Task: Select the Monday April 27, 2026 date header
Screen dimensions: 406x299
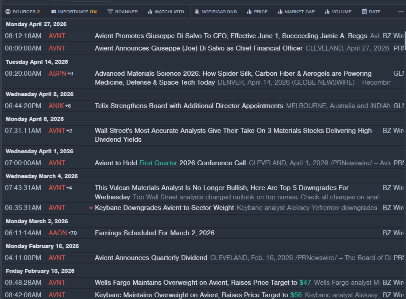Action: pyautogui.click(x=36, y=24)
